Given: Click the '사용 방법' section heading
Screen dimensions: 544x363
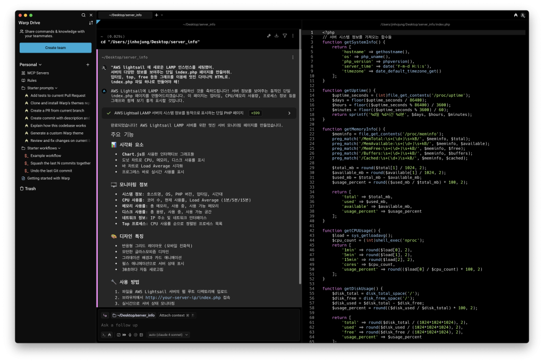Looking at the screenshot, I should (x=130, y=282).
